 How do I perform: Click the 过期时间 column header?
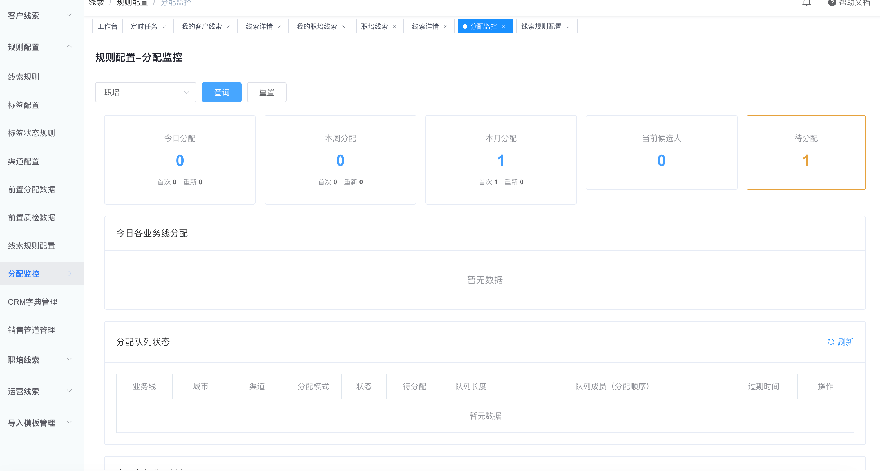coord(763,386)
